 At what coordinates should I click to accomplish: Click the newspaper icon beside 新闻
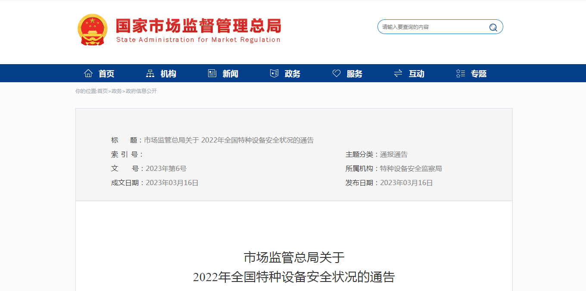[212, 74]
